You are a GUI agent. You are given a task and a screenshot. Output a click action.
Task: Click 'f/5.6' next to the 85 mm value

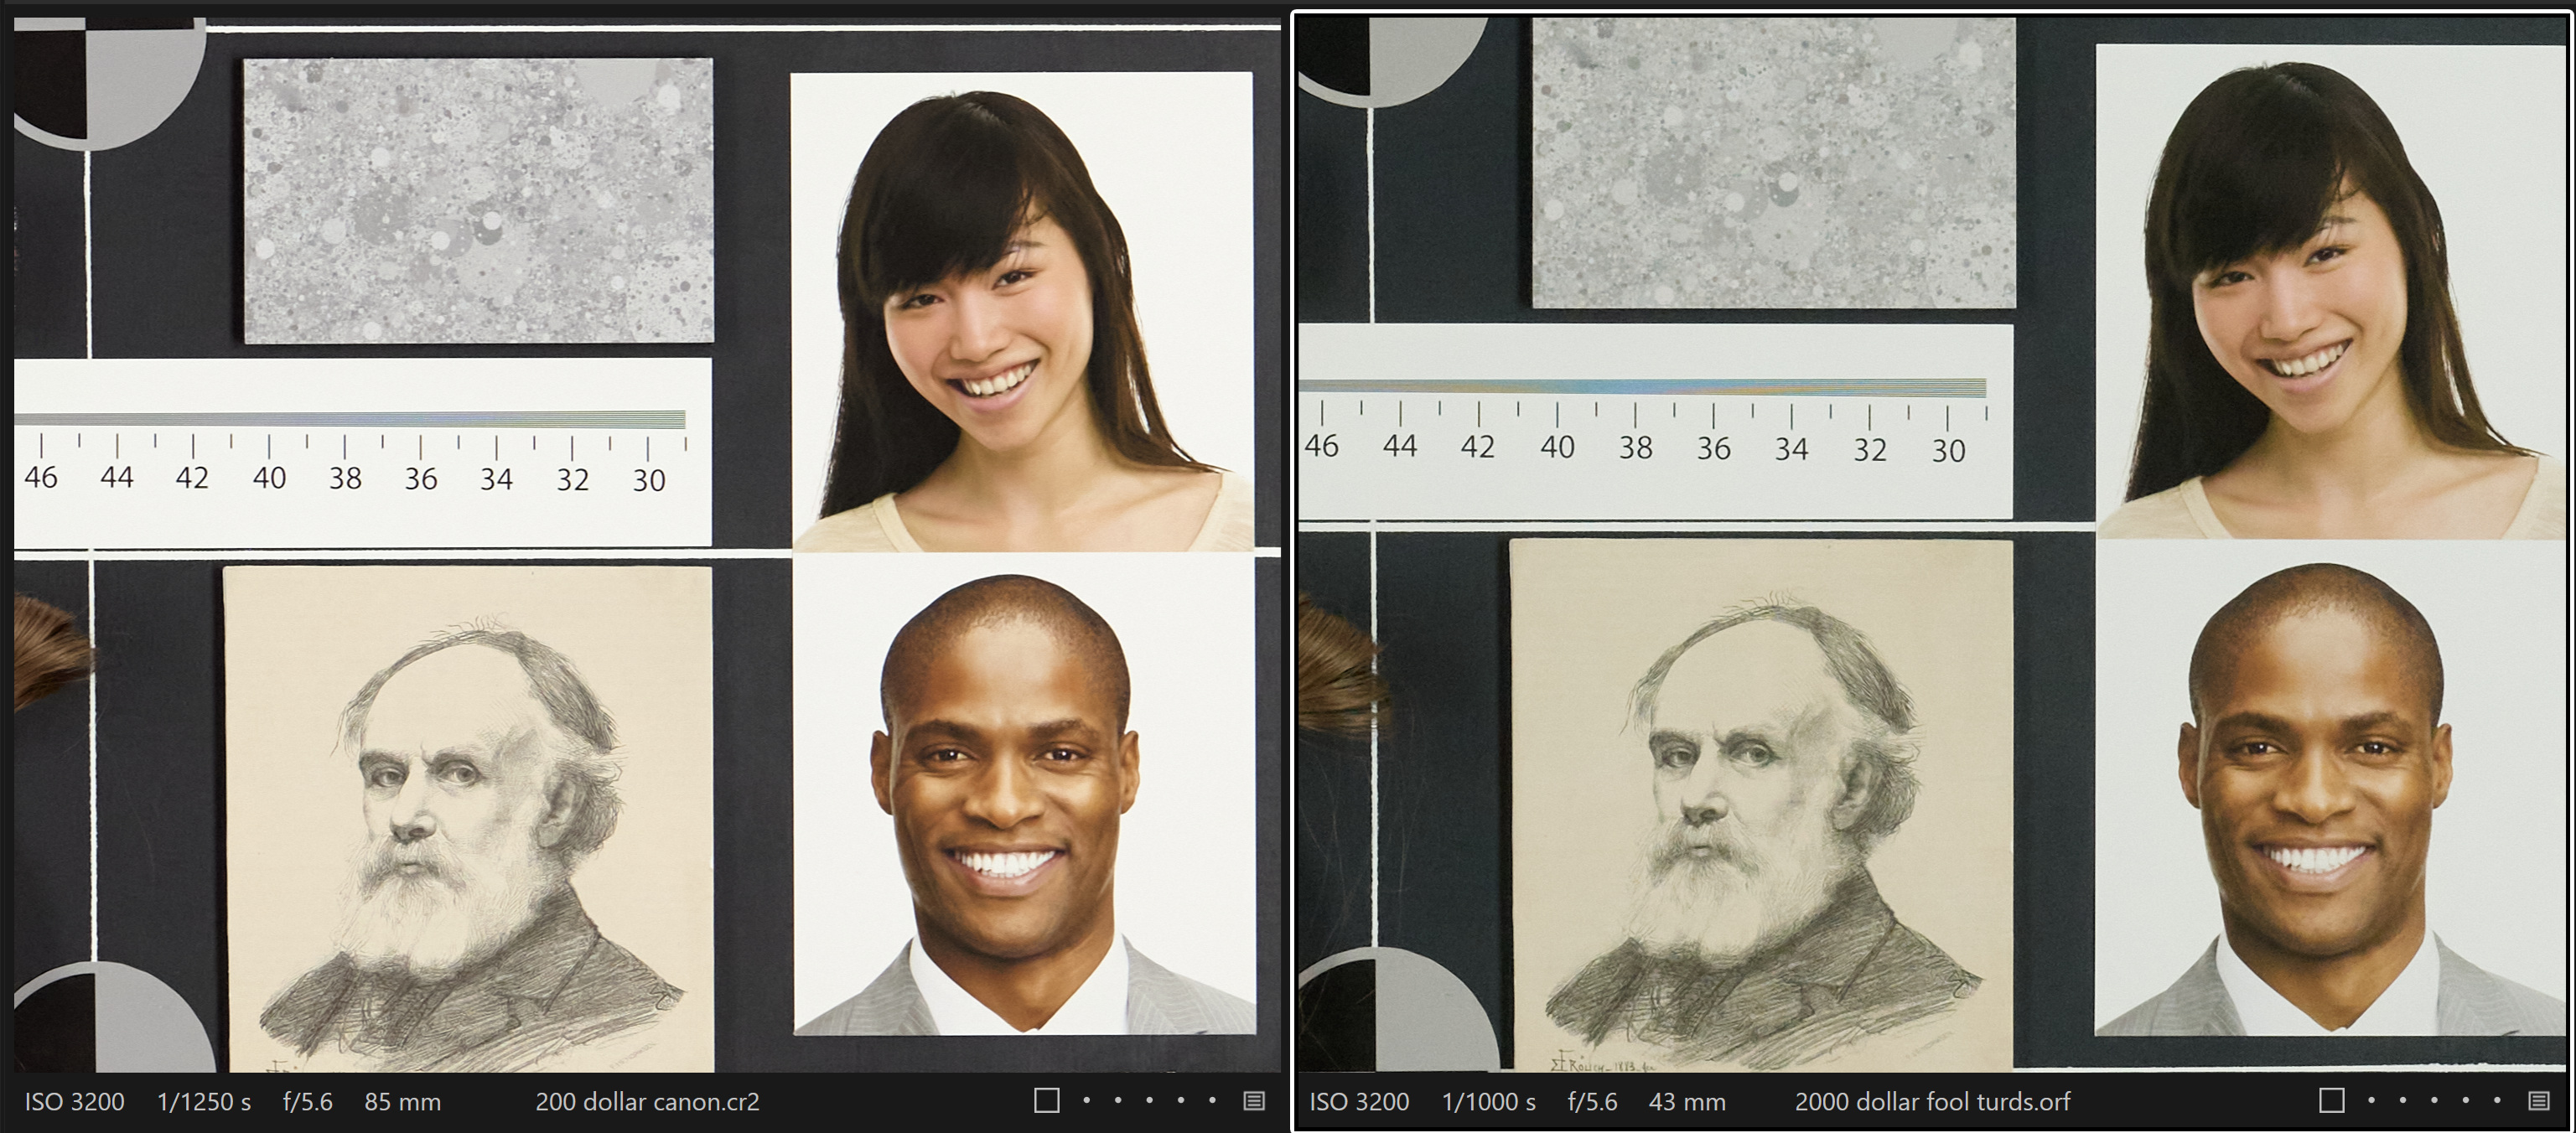pos(307,1102)
